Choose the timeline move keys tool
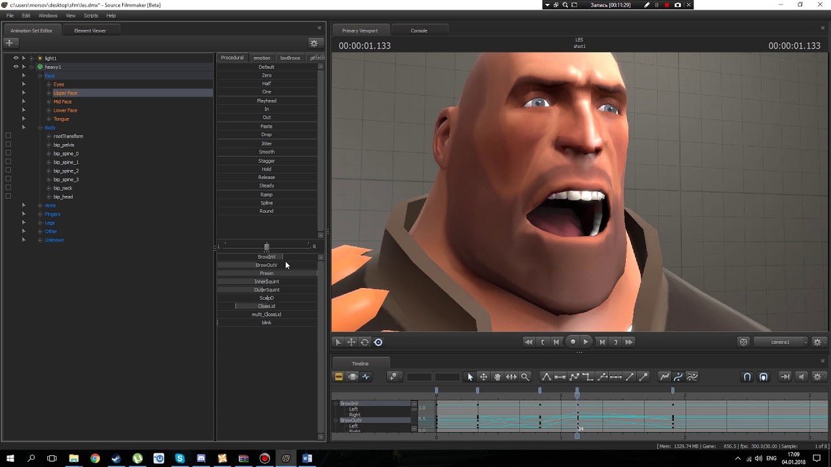 484,377
